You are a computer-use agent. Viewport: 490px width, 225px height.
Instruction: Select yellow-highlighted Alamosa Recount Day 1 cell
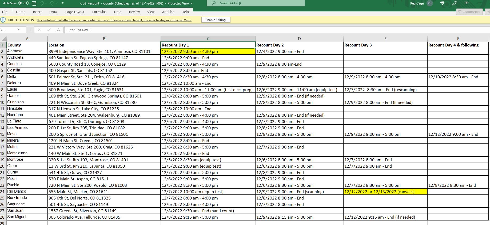(208, 52)
